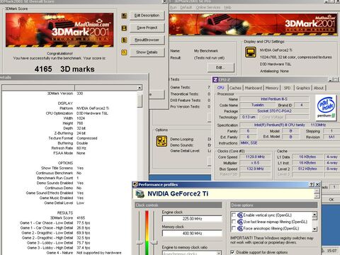This screenshot has height=255, width=340.
Task: Open the Memory tab in CPU-Z
Action: (x=272, y=88)
